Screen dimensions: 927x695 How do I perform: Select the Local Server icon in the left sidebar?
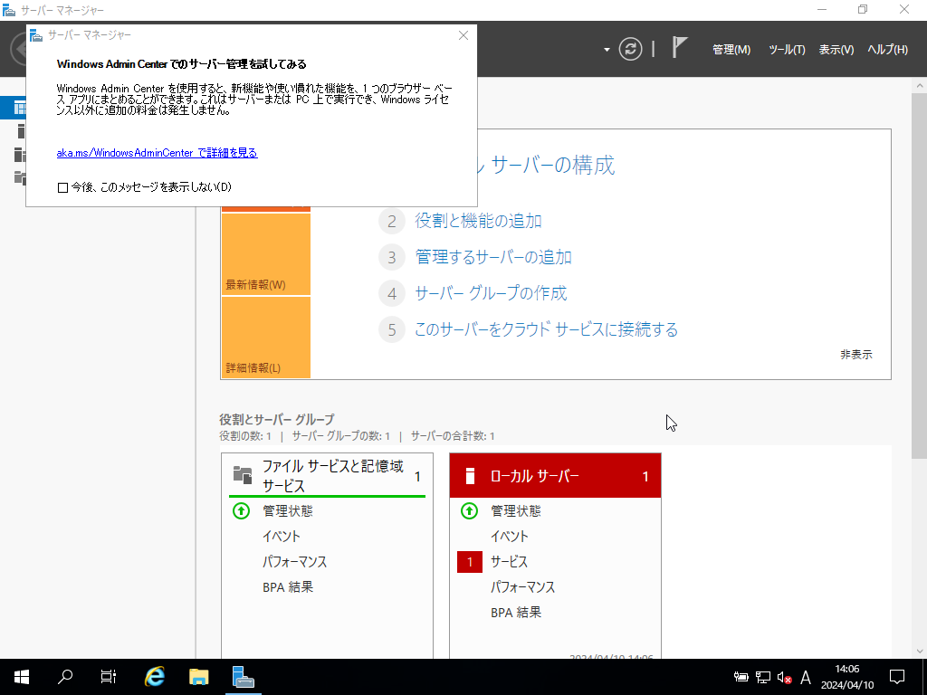tap(21, 131)
